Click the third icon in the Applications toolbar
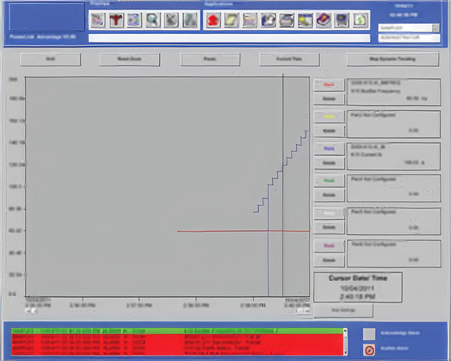The width and height of the screenshot is (451, 361). pyautogui.click(x=250, y=20)
